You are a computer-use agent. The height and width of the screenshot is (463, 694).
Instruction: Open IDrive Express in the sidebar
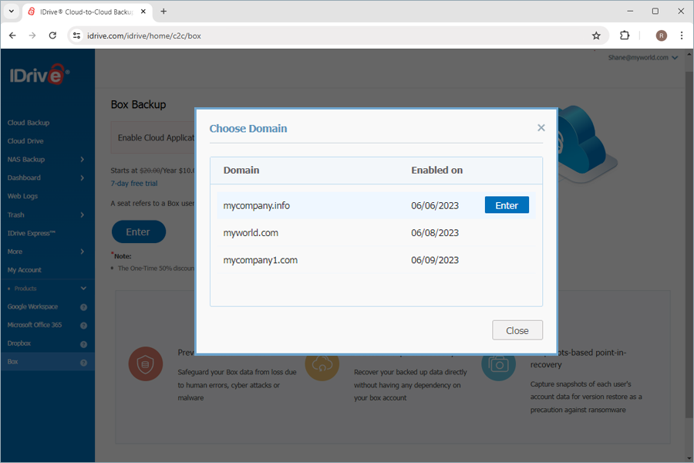point(31,233)
